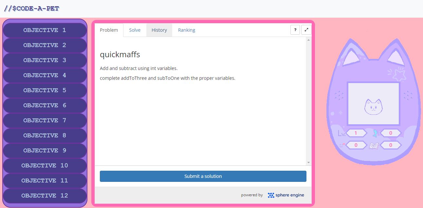Go to Objective 12

(45, 196)
